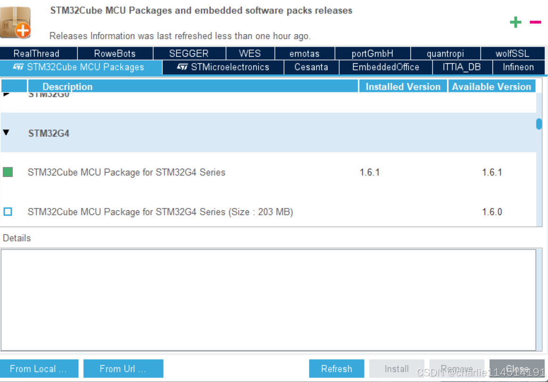Open the Cesanta tab
Screen dimensions: 548x382
[x=311, y=67]
